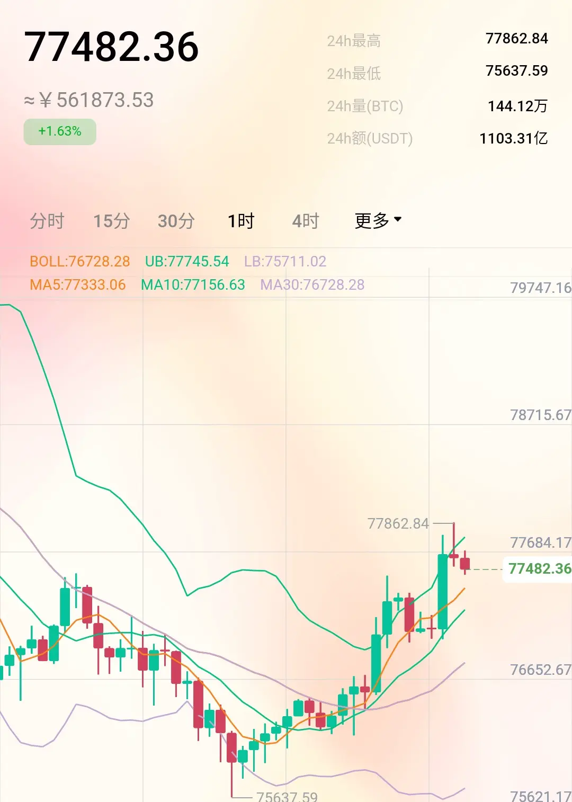572x802 pixels.
Task: Click the 79747.16 price axis label
Action: tap(541, 288)
